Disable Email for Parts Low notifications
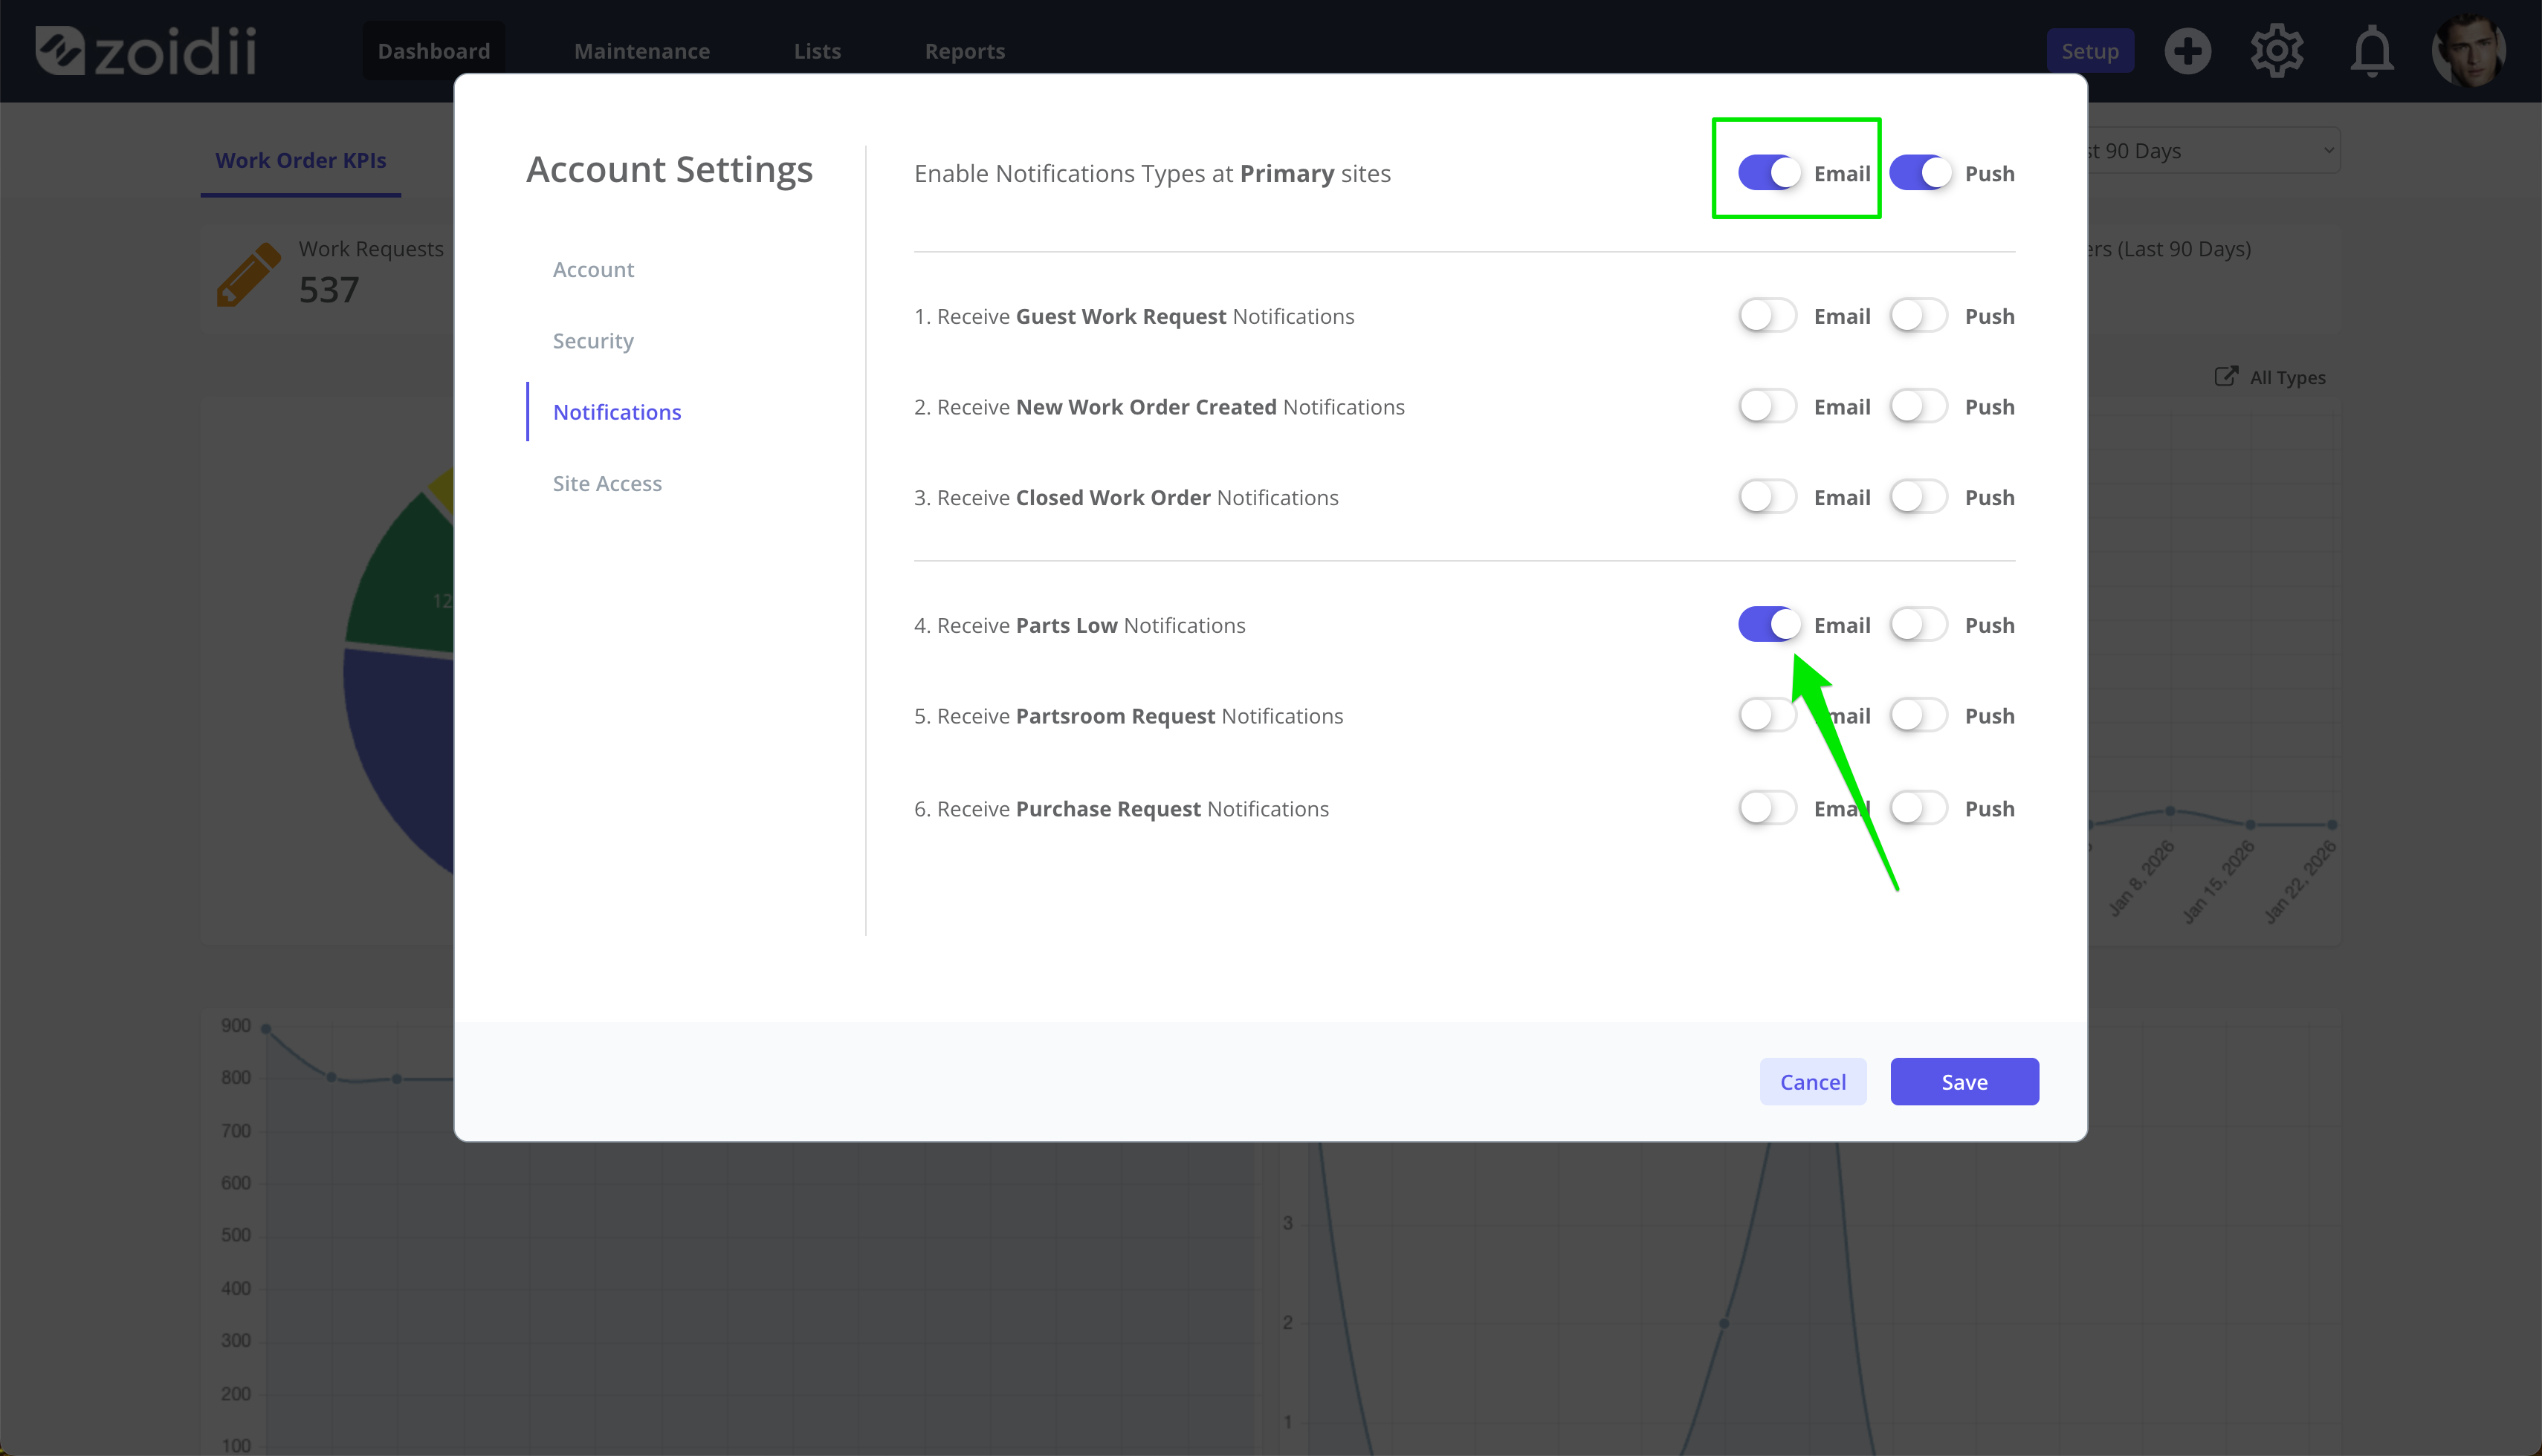 pos(1769,625)
